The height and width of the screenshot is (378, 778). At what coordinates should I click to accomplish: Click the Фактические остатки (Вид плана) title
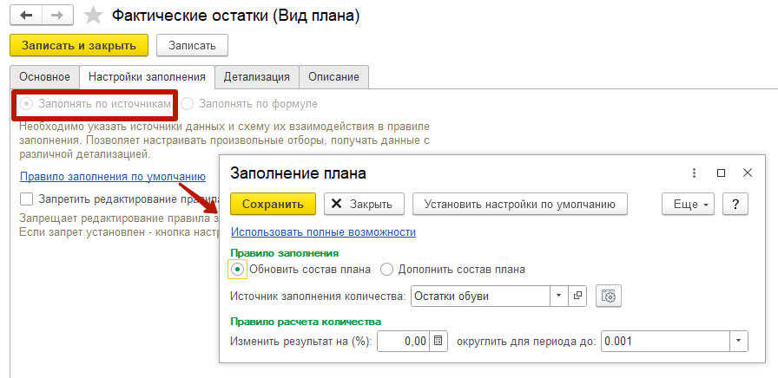point(235,16)
